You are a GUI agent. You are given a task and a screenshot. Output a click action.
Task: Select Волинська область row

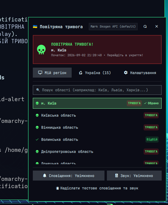coord(97,139)
